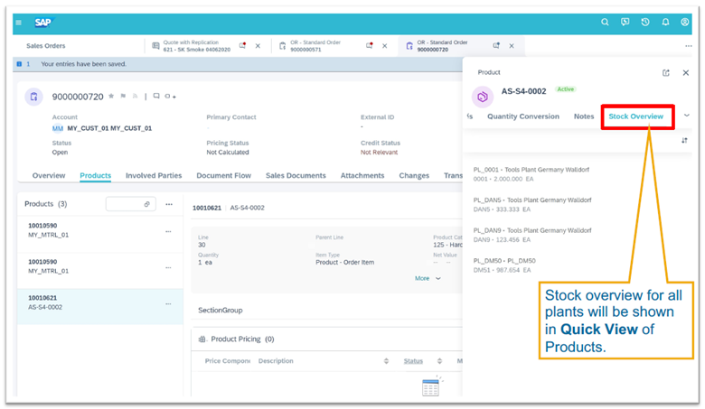The image size is (705, 409).
Task: Open the Sales Documents tab
Action: pyautogui.click(x=296, y=175)
